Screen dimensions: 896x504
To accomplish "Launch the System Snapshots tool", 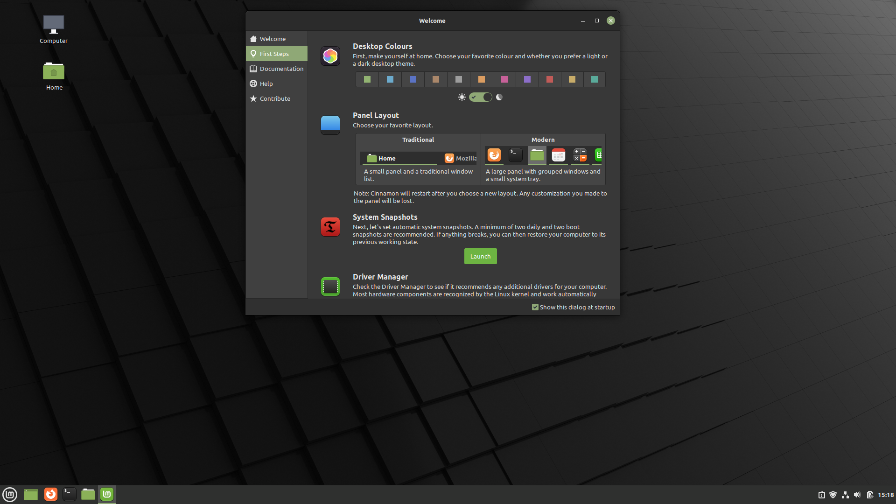I will [x=481, y=256].
